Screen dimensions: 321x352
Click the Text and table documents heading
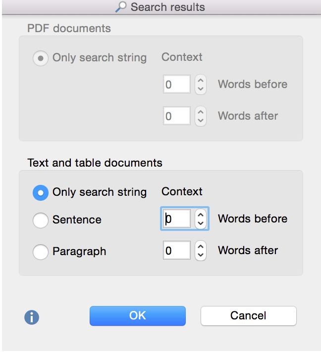click(95, 163)
